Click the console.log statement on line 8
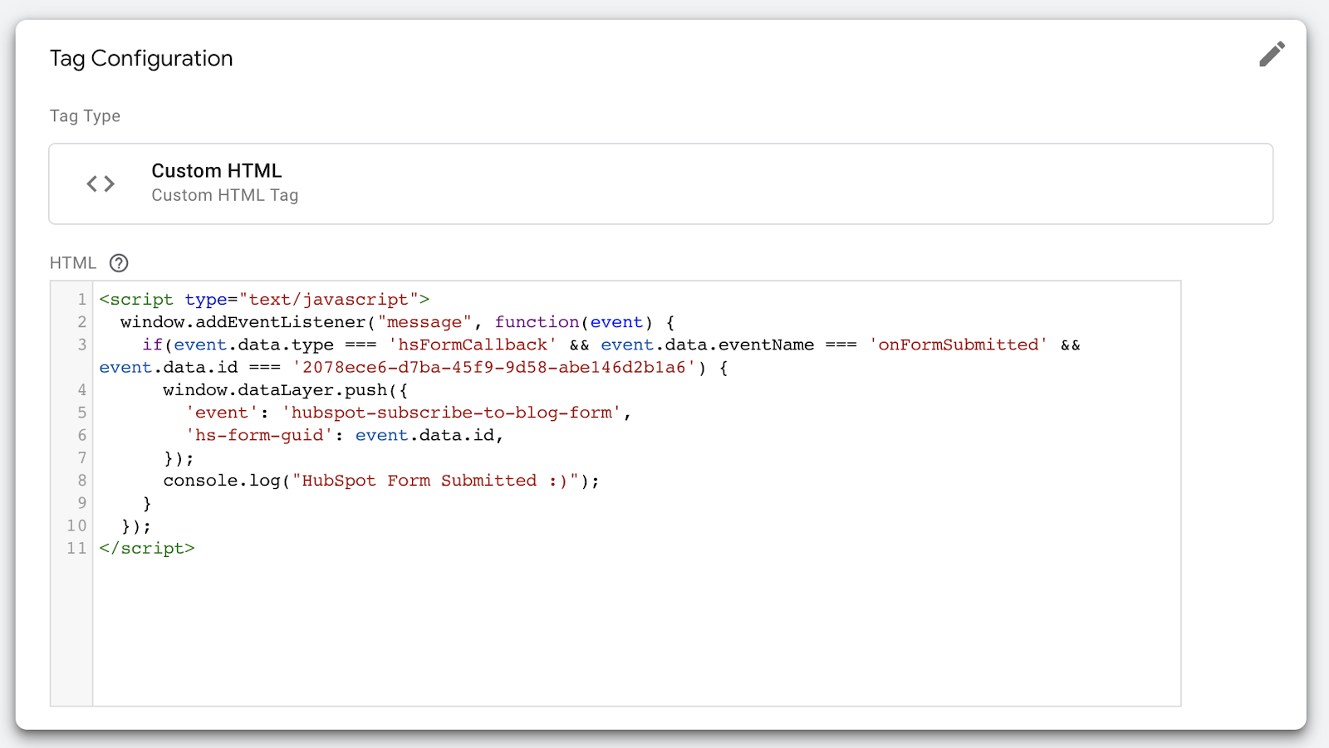This screenshot has width=1329, height=748. tap(381, 481)
